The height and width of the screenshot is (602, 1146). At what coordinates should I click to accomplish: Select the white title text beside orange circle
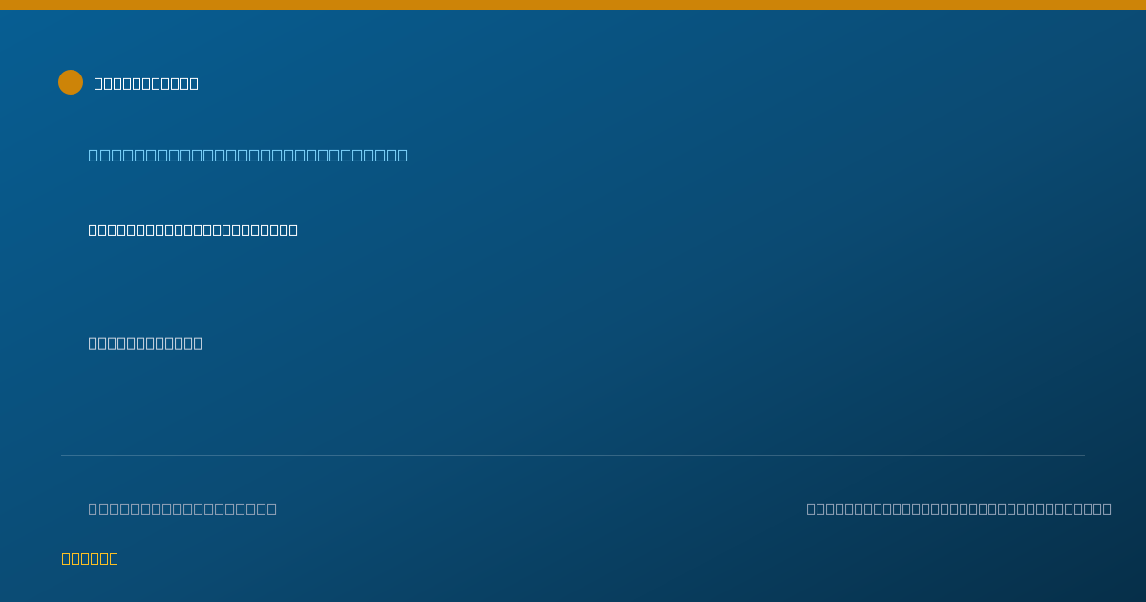(146, 83)
